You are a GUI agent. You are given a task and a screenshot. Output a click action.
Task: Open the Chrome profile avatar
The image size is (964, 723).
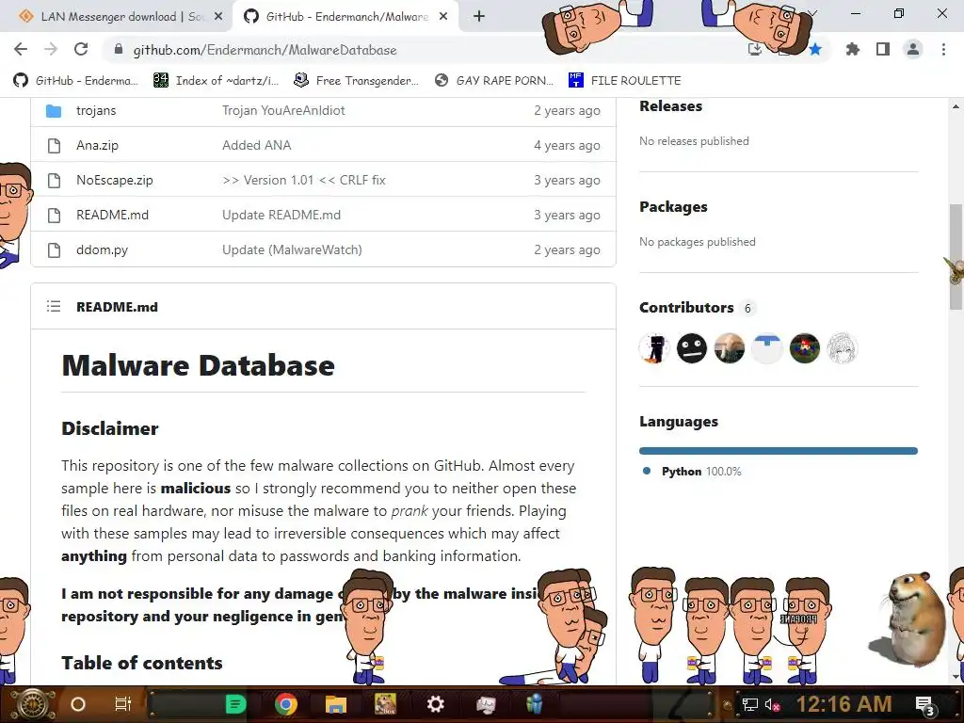[913, 49]
